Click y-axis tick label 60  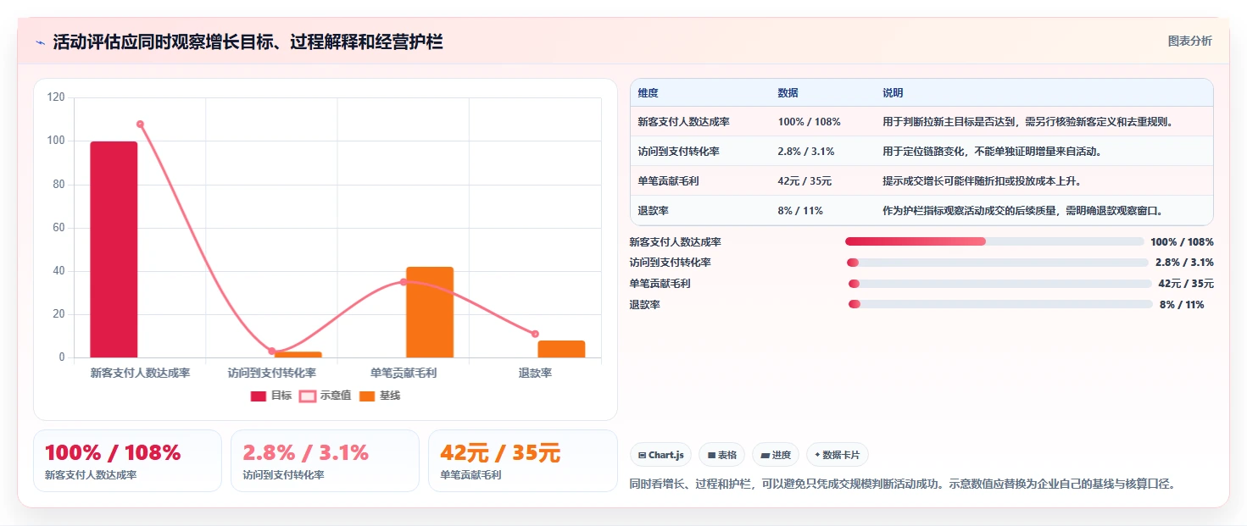point(58,228)
